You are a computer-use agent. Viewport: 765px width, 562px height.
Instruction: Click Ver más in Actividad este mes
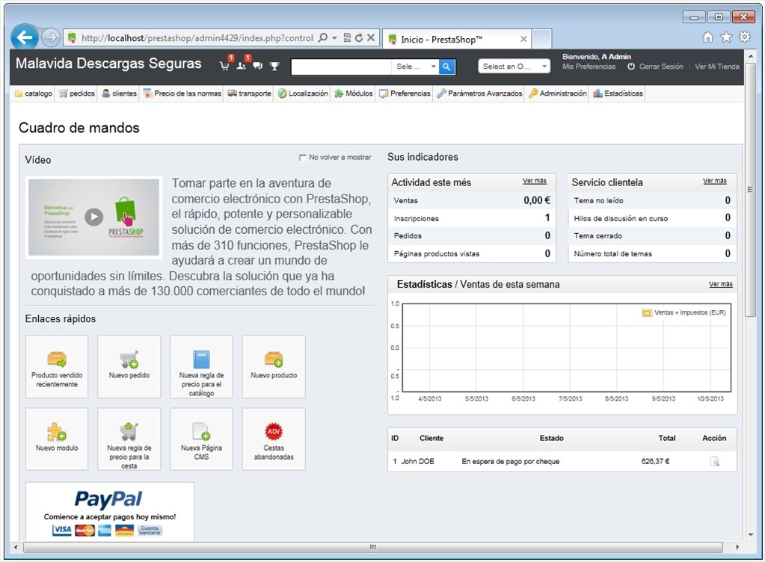[x=535, y=181]
